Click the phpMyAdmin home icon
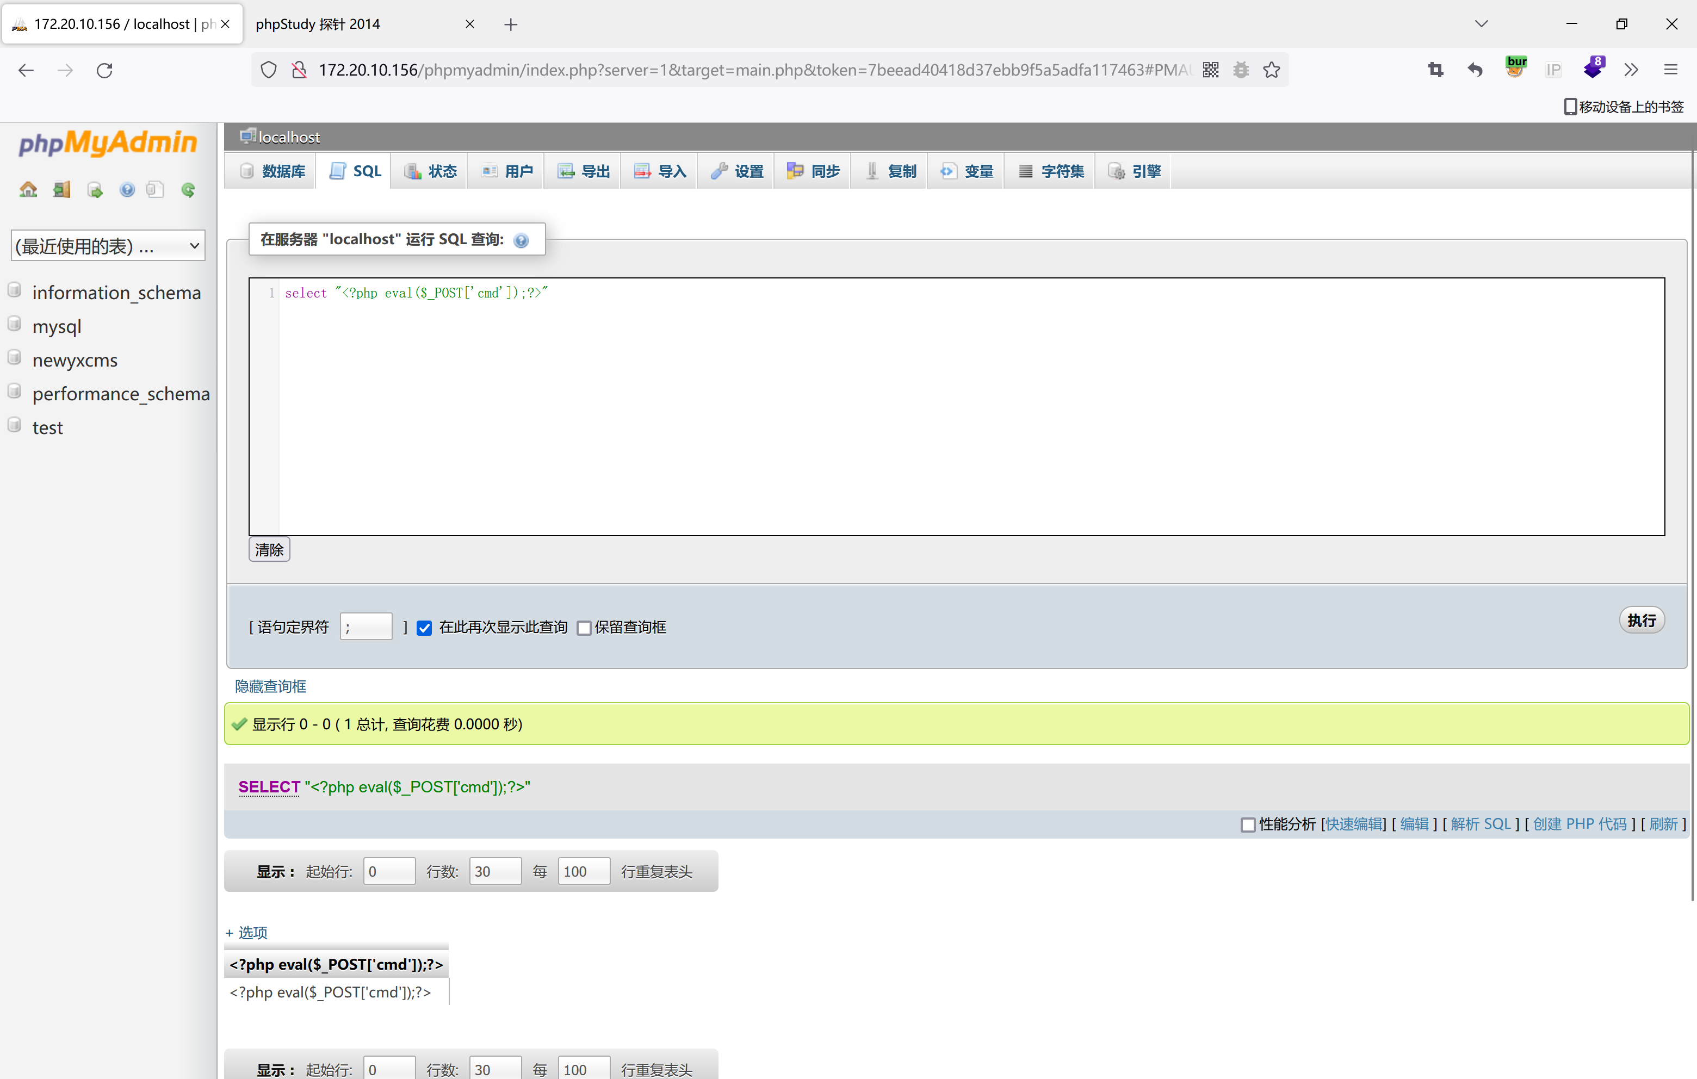This screenshot has height=1079, width=1697. (28, 189)
